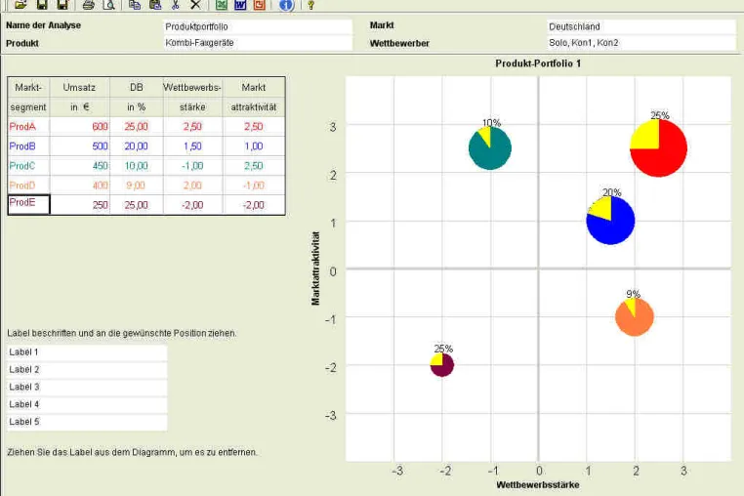Select the ProdC table cell
744x496 pixels.
point(29,166)
